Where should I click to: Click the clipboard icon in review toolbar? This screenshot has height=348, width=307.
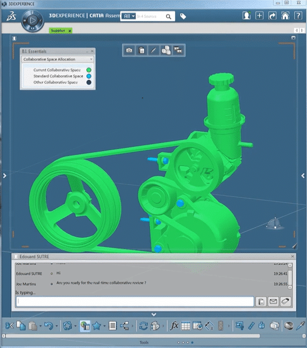tap(141, 51)
